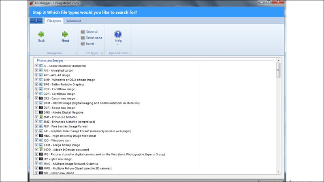Open Help via blue question mark
This screenshot has width=324, height=182.
[118, 34]
